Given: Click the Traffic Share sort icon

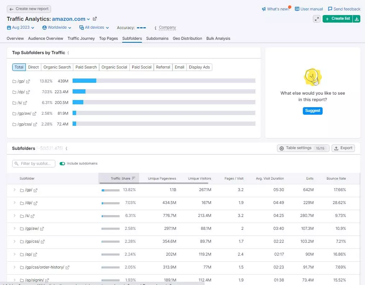Looking at the screenshot, I should [133, 179].
